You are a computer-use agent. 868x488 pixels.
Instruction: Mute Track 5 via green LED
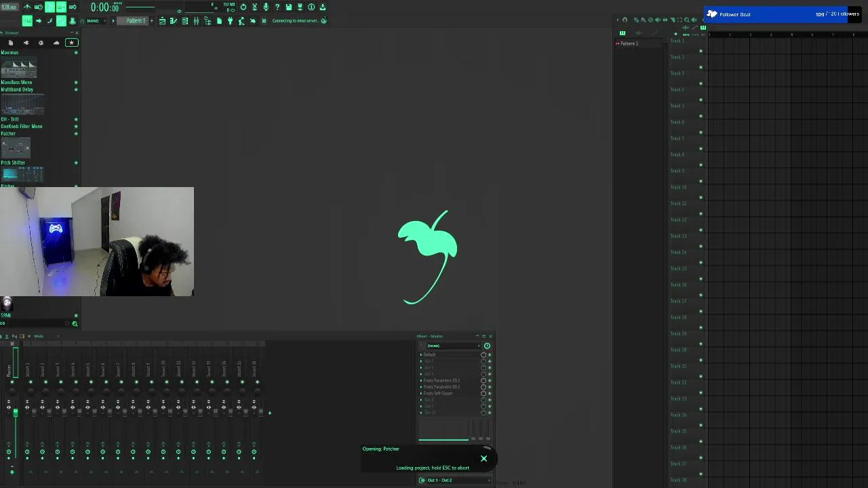click(701, 116)
